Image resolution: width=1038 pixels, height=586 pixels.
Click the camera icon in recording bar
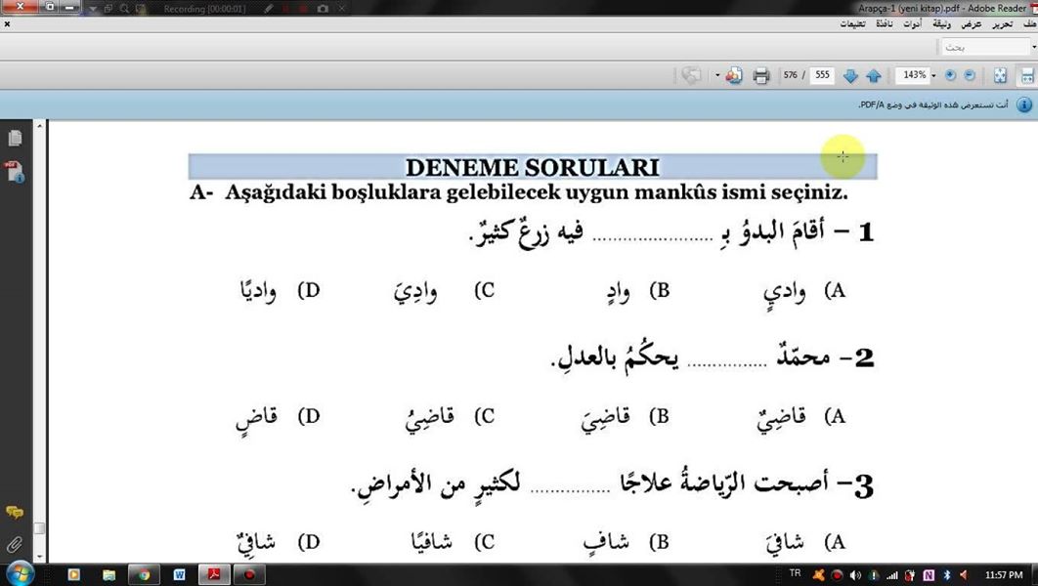(x=323, y=9)
